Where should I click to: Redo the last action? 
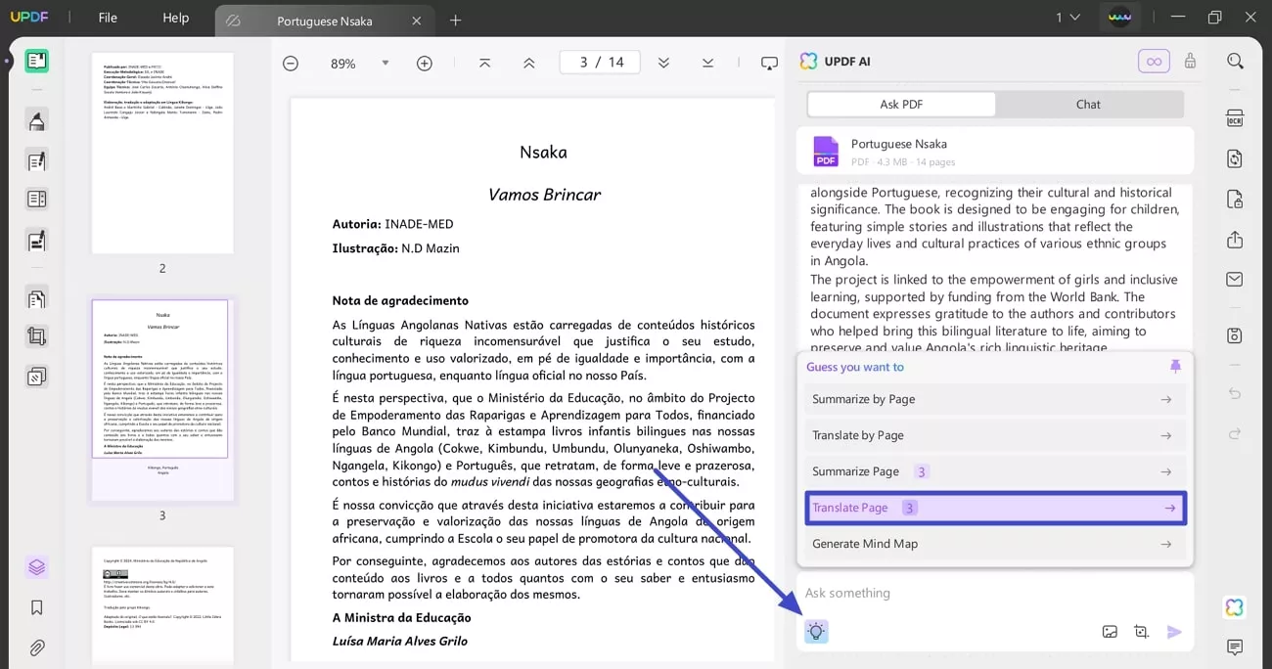tap(1235, 433)
